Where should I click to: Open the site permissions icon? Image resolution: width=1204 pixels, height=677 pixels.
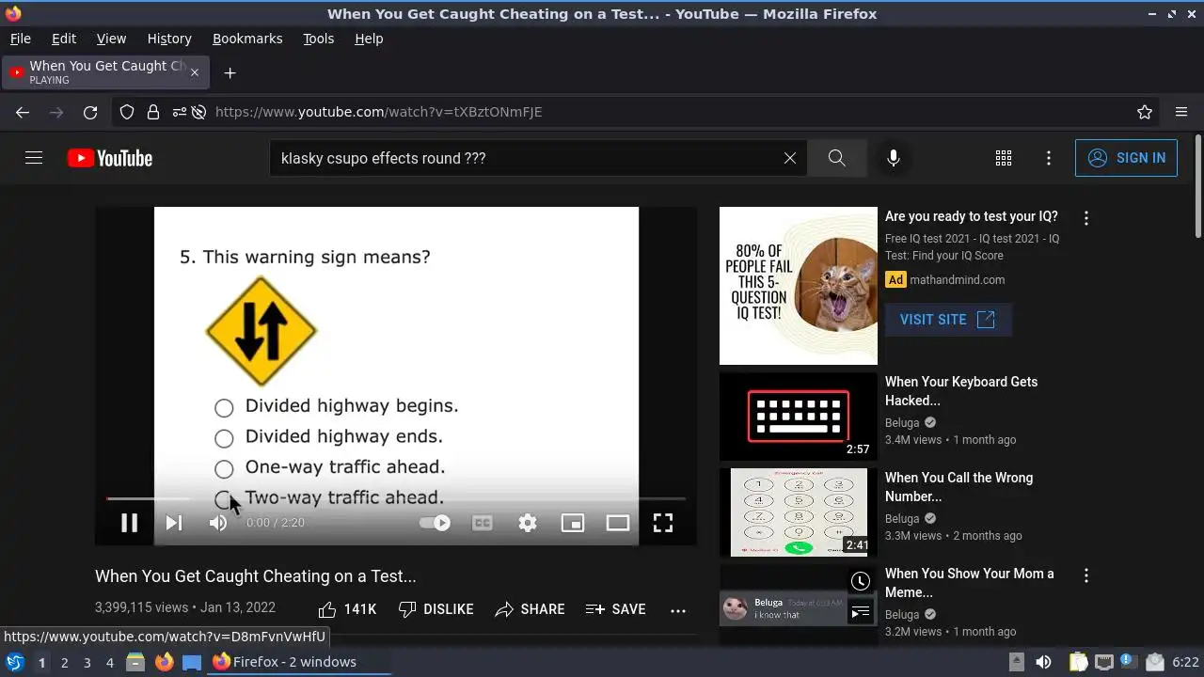[x=179, y=112]
